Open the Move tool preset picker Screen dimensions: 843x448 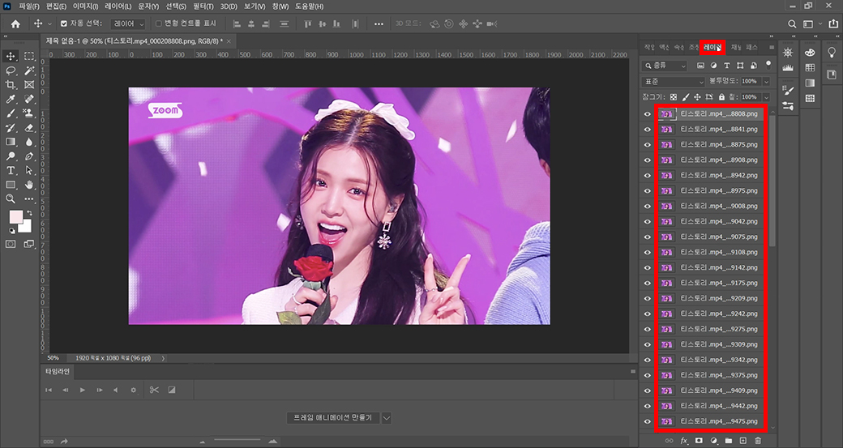[50, 24]
